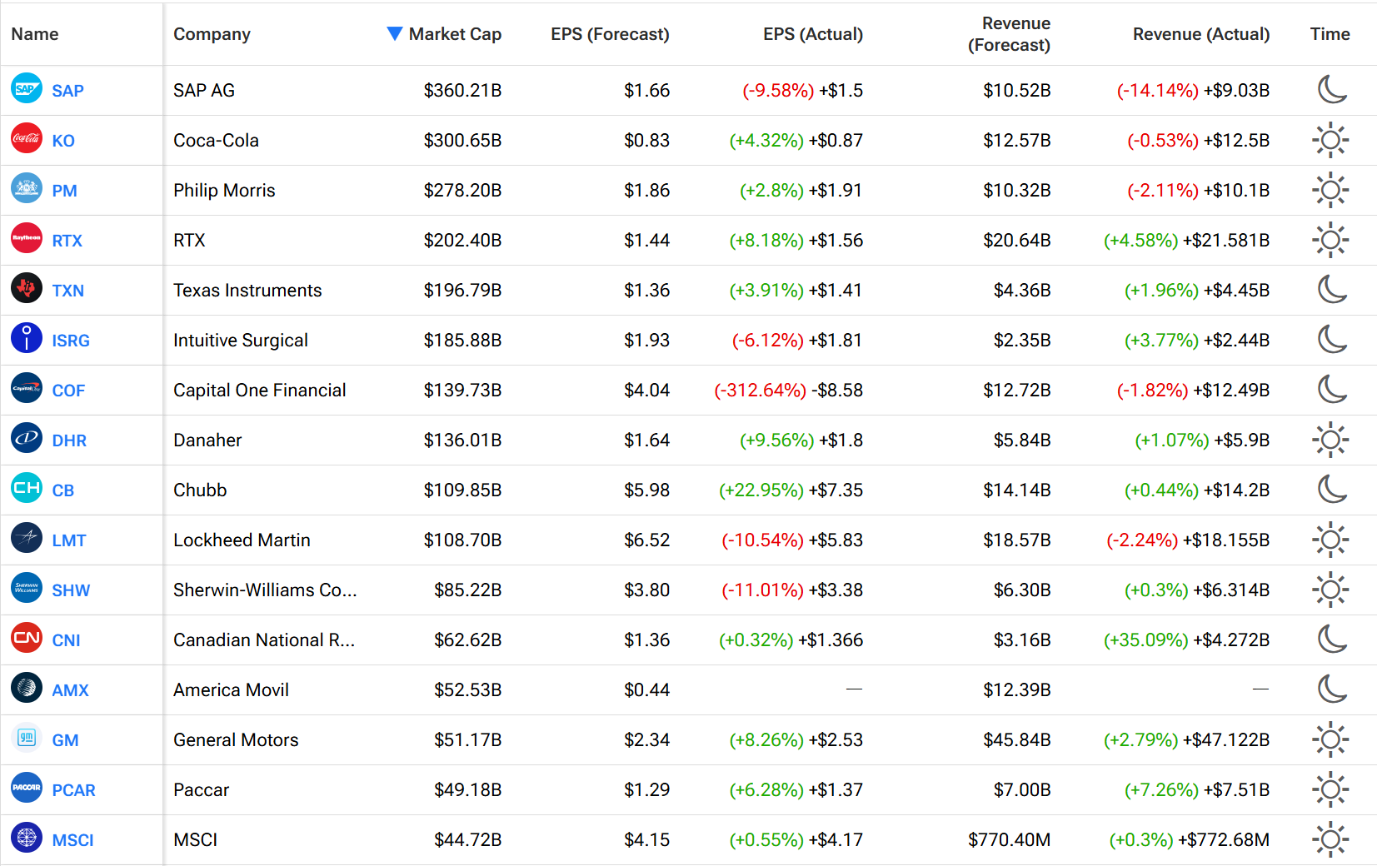Click the sun icon in Danaher row
Image resolution: width=1377 pixels, height=866 pixels.
1330,440
